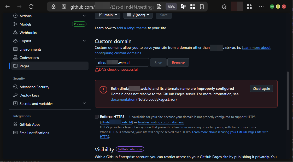The image size is (293, 162).
Task: Enable the Enforce HTTPS checkbox
Action: 97,117
